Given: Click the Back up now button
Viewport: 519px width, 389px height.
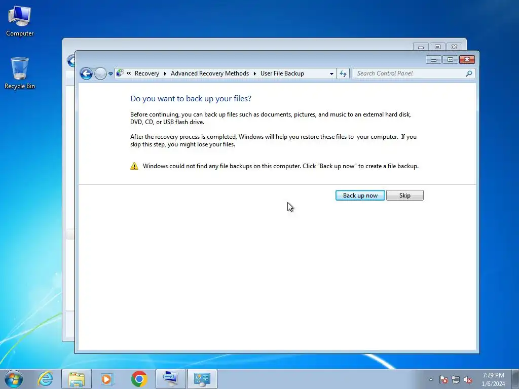Looking at the screenshot, I should [360, 195].
